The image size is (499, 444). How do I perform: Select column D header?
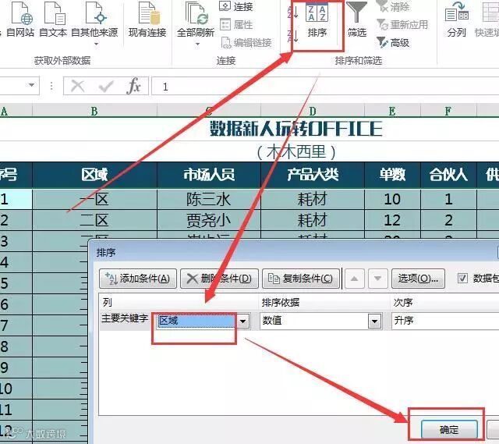coord(313,111)
